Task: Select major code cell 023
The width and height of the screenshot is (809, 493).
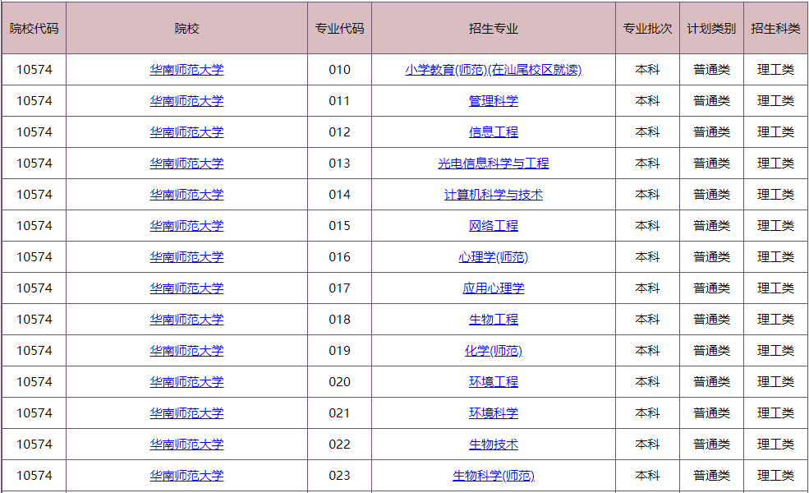Action: click(x=339, y=476)
